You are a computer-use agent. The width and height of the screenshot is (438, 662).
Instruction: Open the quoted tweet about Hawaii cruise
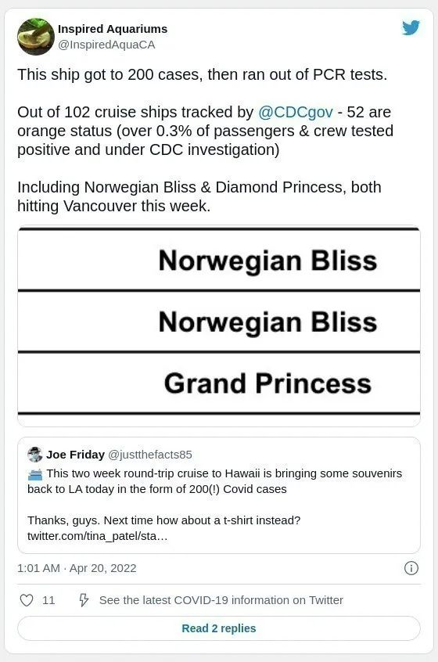pos(219,495)
